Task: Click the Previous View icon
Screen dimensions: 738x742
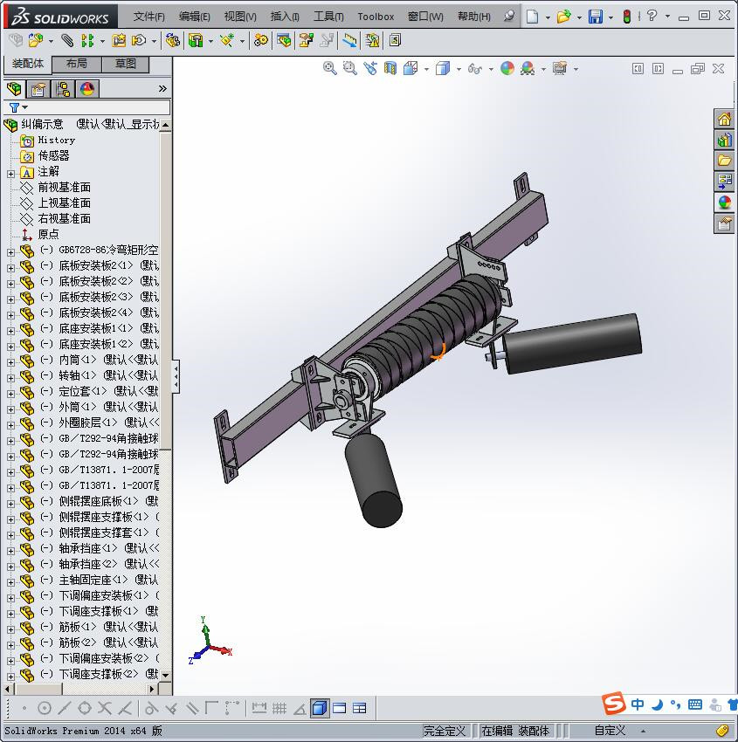Action: coord(370,69)
